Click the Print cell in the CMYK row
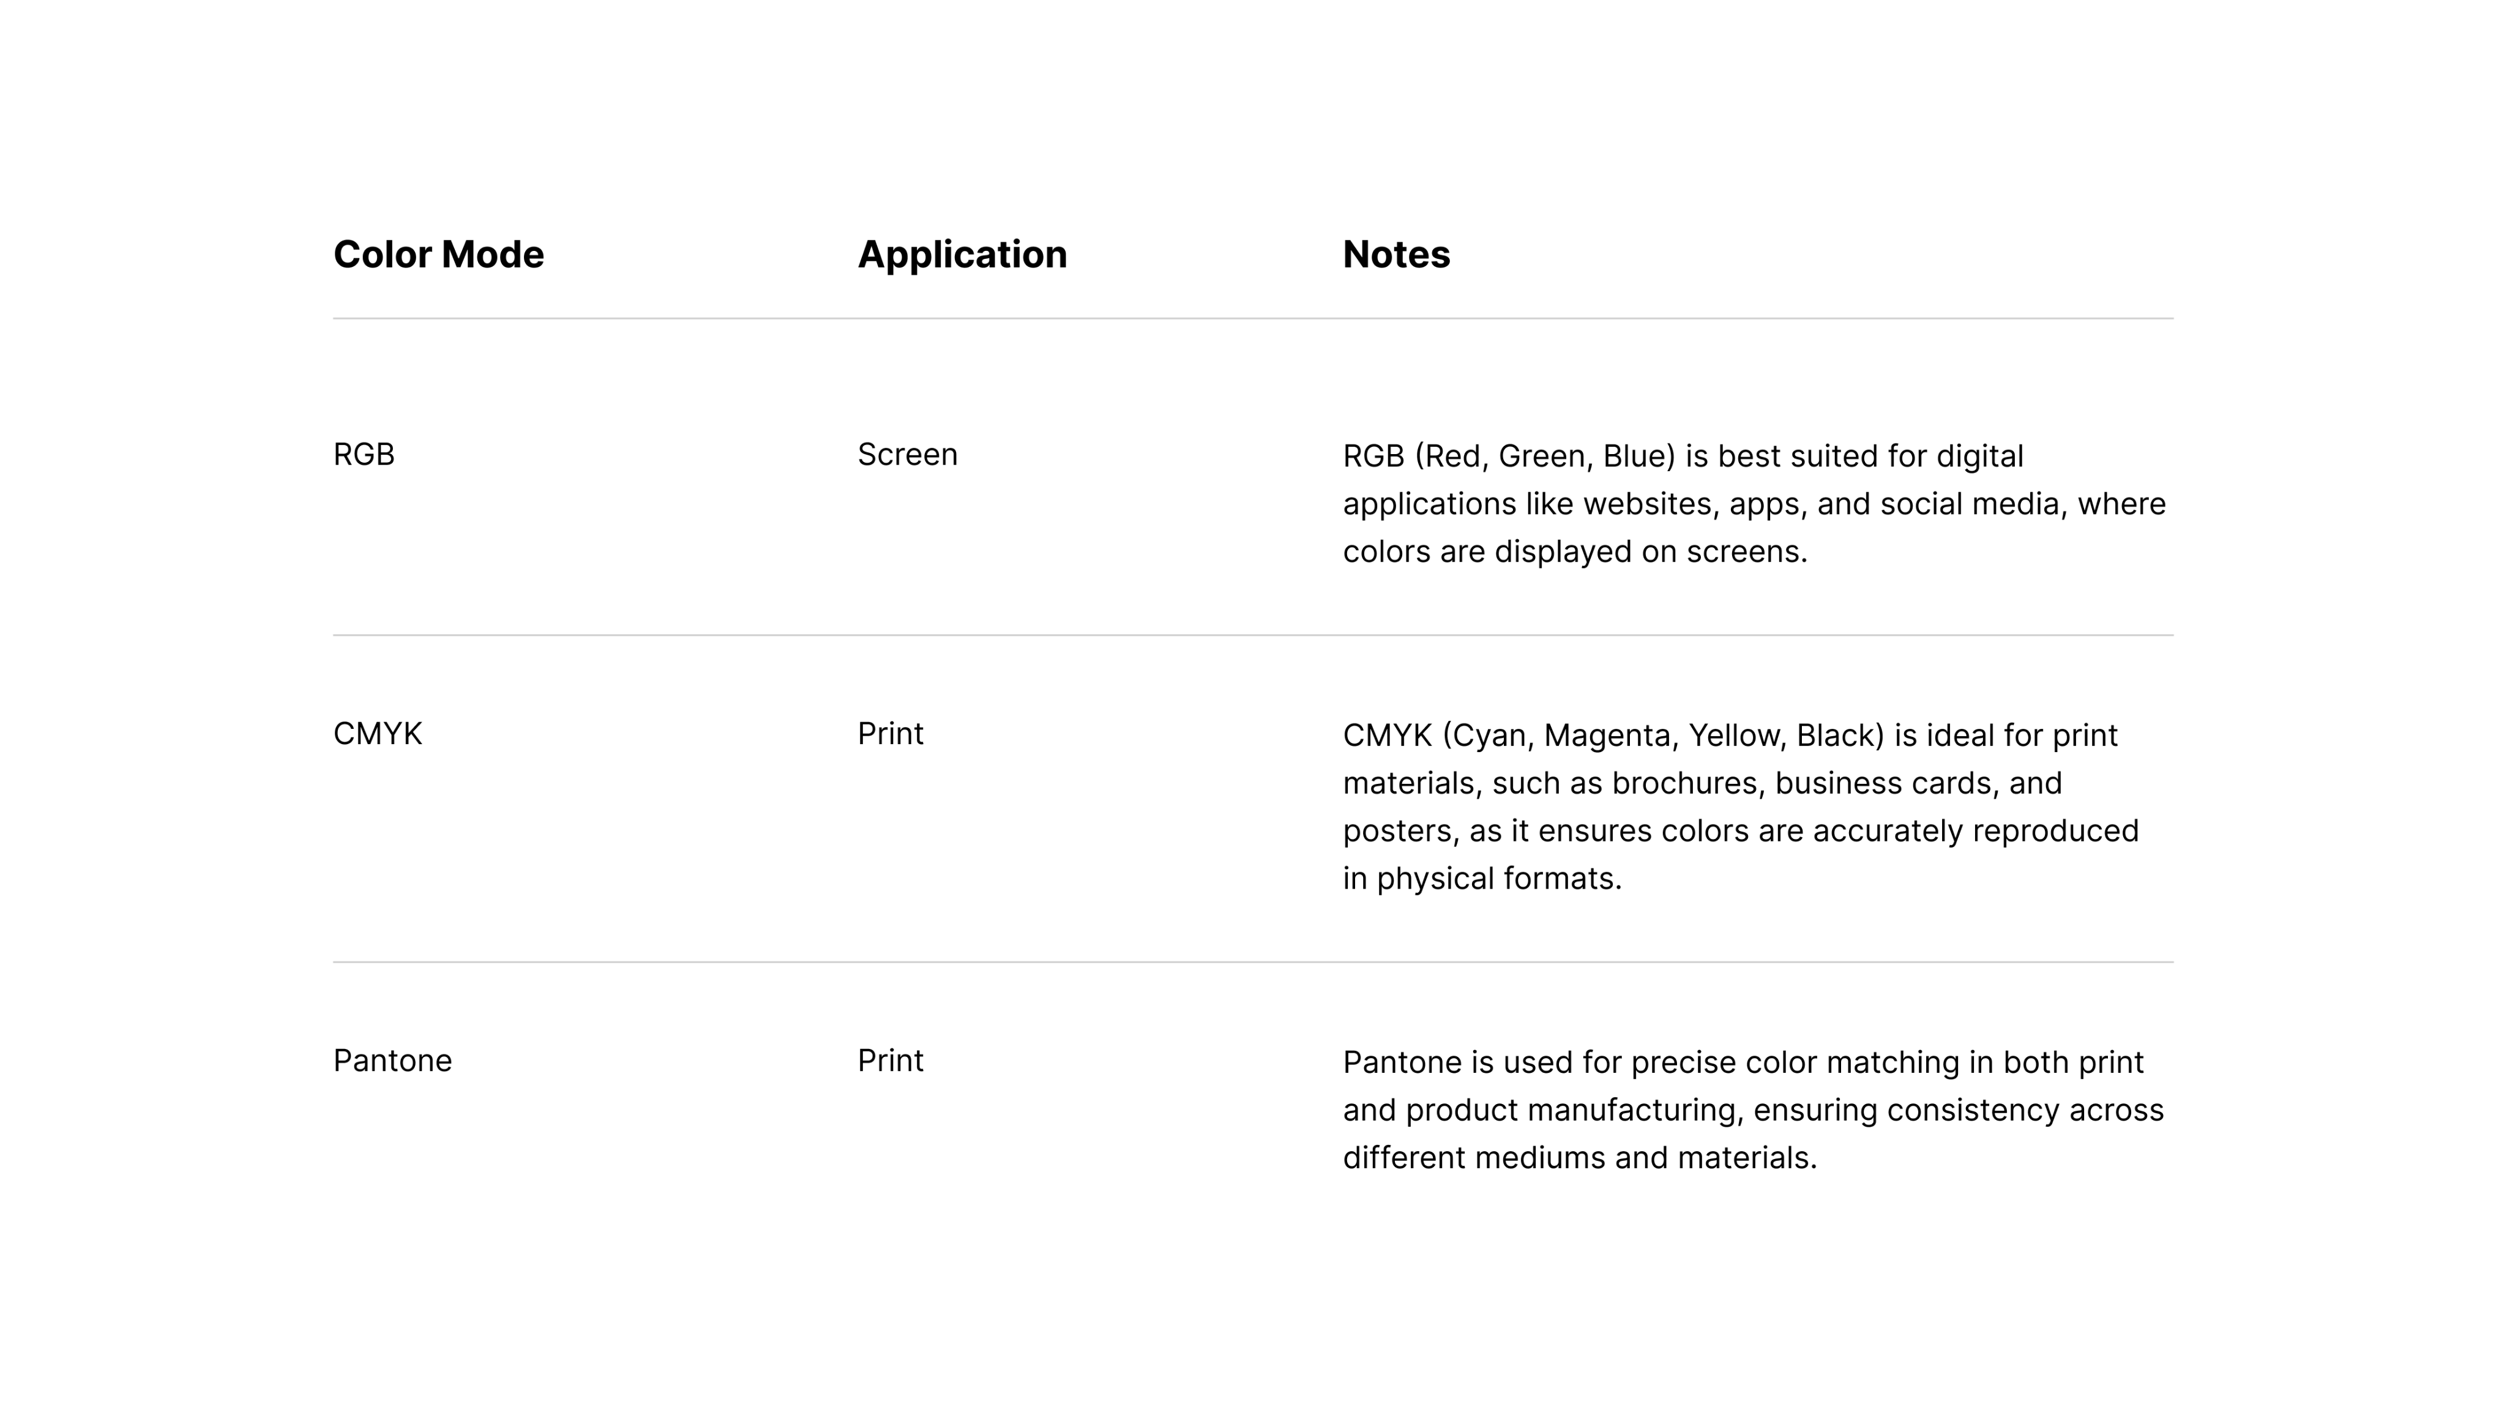2507x1410 pixels. pos(889,734)
